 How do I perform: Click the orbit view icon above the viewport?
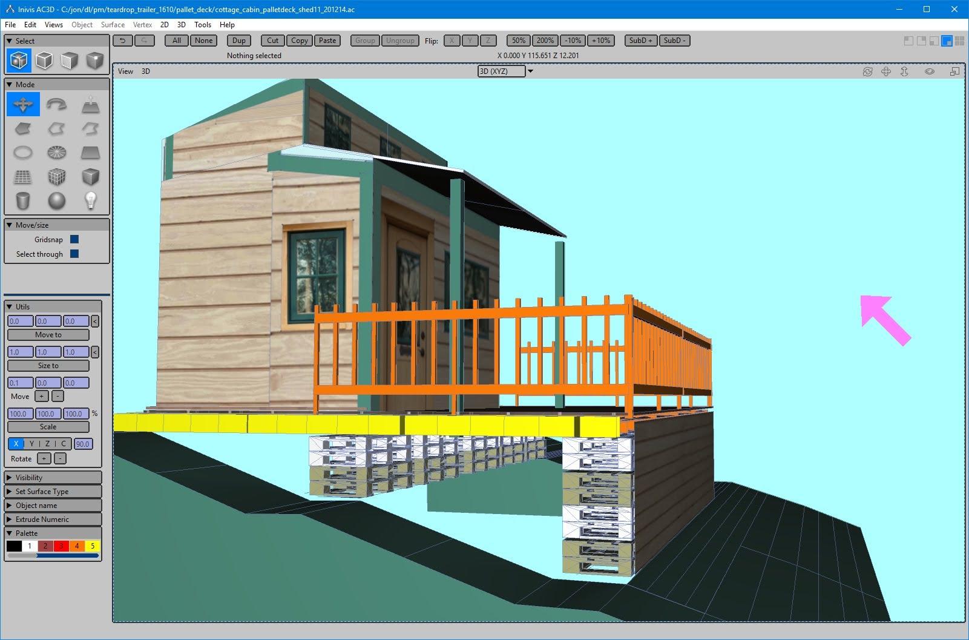click(x=867, y=71)
